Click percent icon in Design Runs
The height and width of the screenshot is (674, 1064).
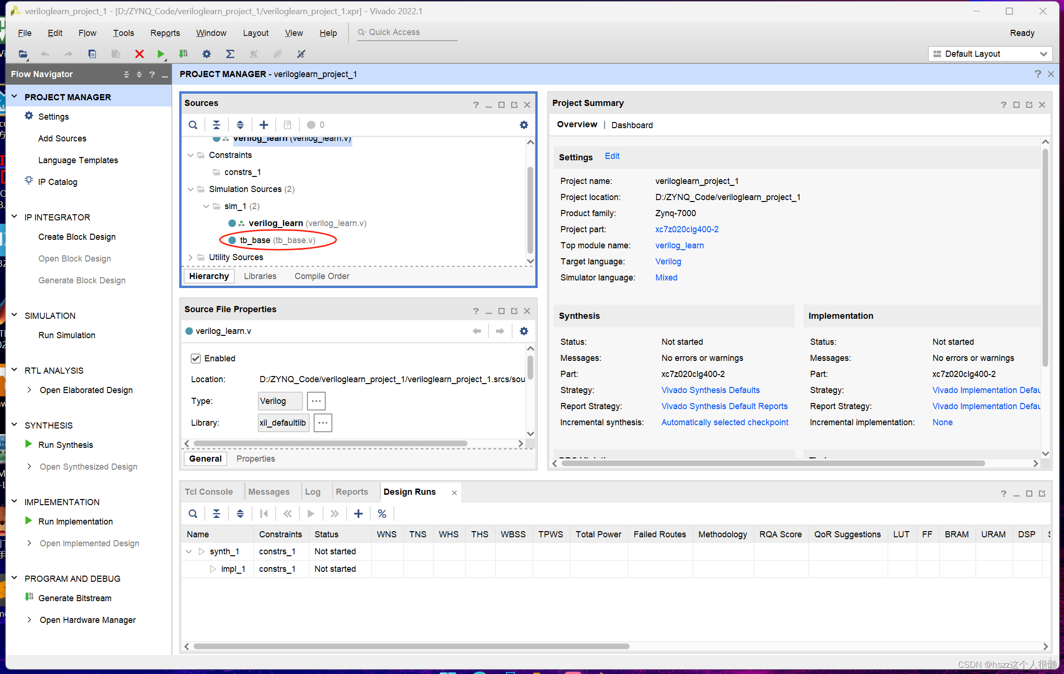coord(382,514)
